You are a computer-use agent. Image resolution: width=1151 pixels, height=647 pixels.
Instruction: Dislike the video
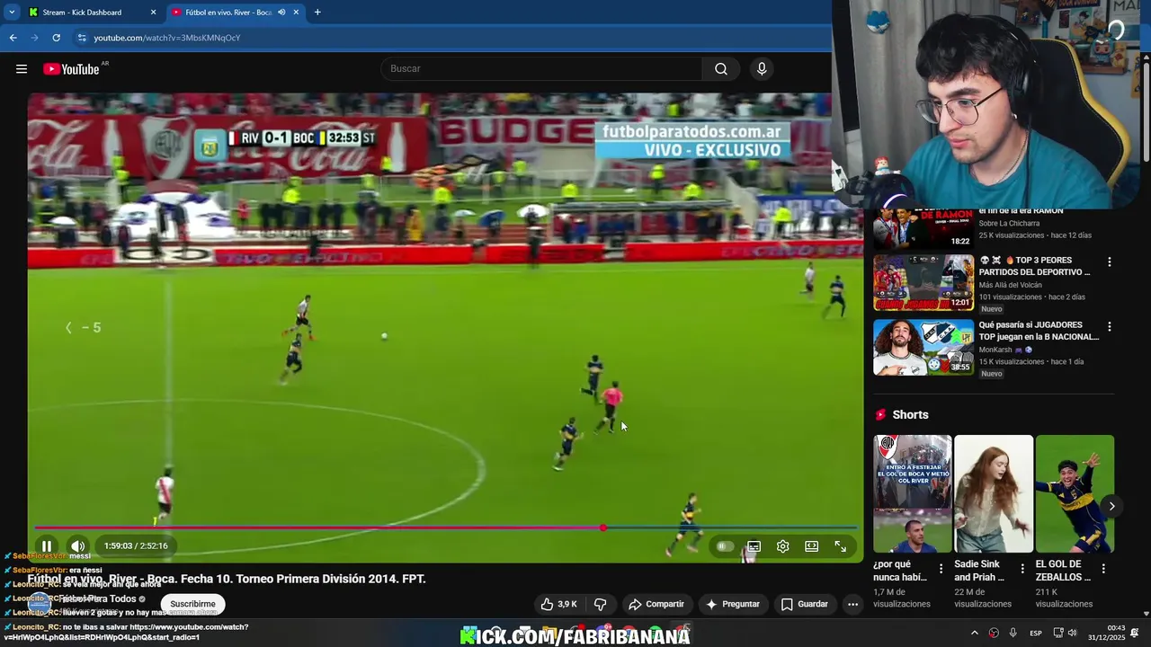coord(601,604)
